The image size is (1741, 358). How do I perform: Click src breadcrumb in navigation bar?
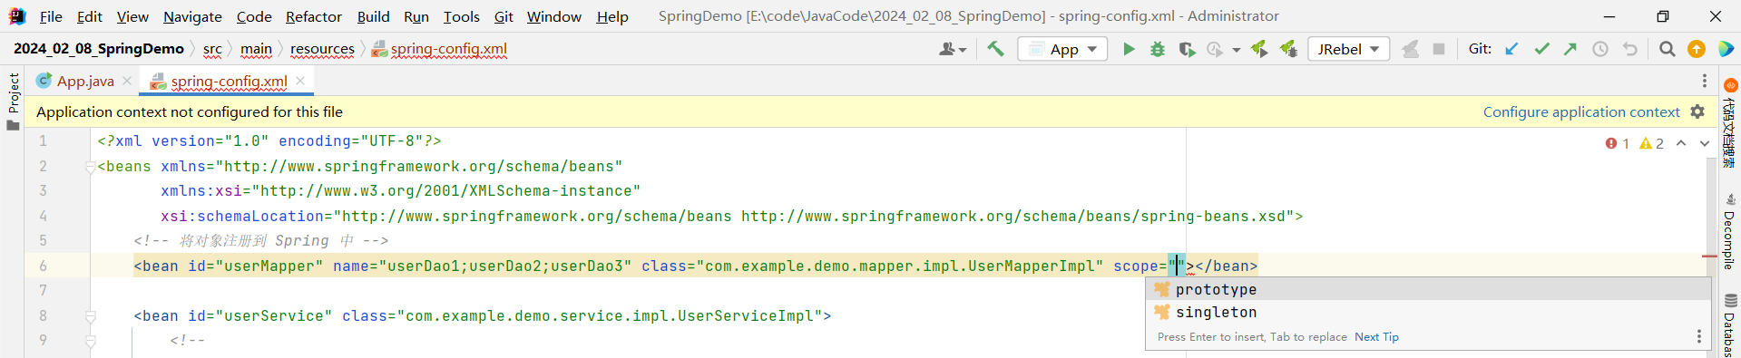tap(212, 49)
